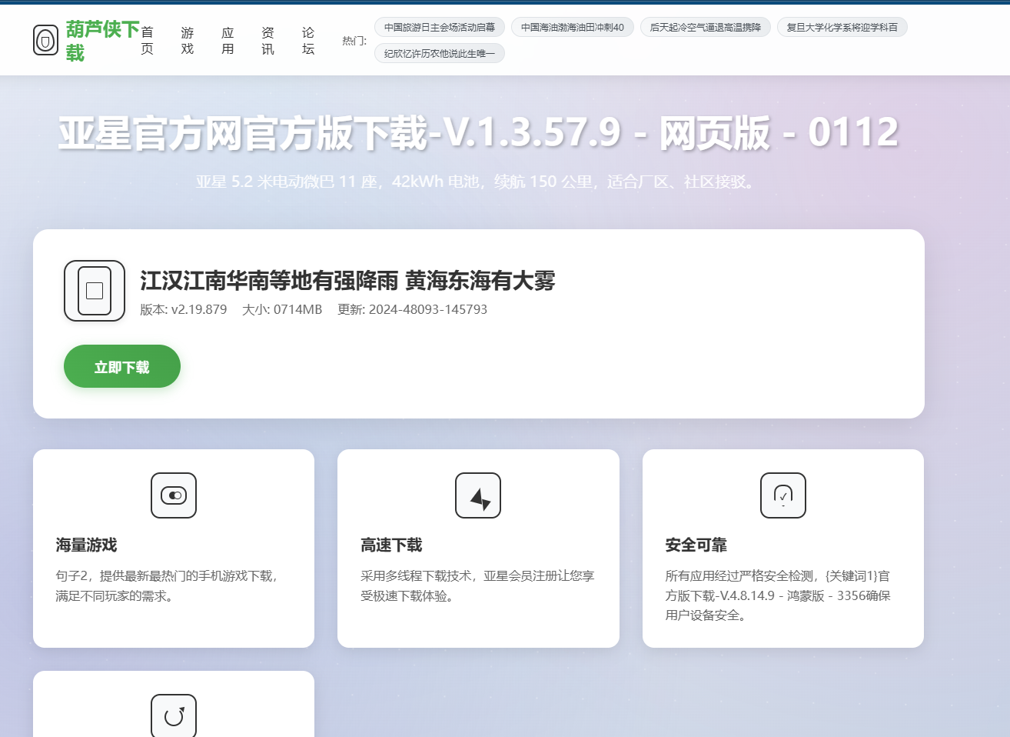Screen dimensions: 1010x737
Task: Open hot tag 中国海油渤海油田冲刺40
Action: (x=573, y=27)
